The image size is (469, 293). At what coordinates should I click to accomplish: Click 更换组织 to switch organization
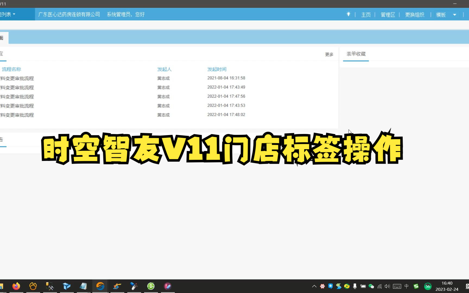pyautogui.click(x=414, y=15)
